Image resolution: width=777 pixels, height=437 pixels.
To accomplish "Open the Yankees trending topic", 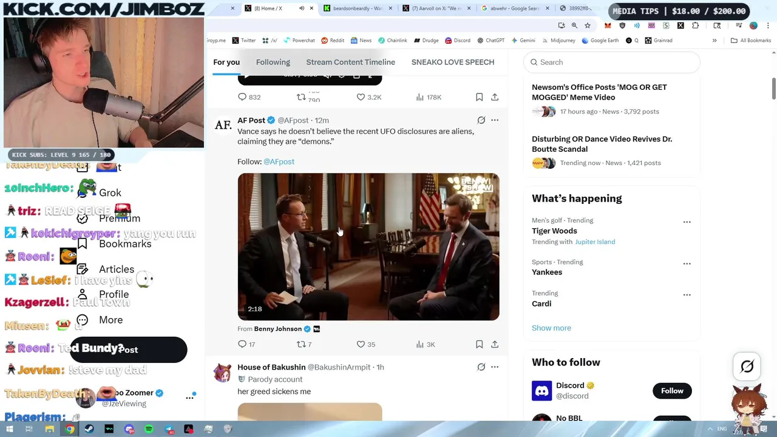I will (x=547, y=272).
